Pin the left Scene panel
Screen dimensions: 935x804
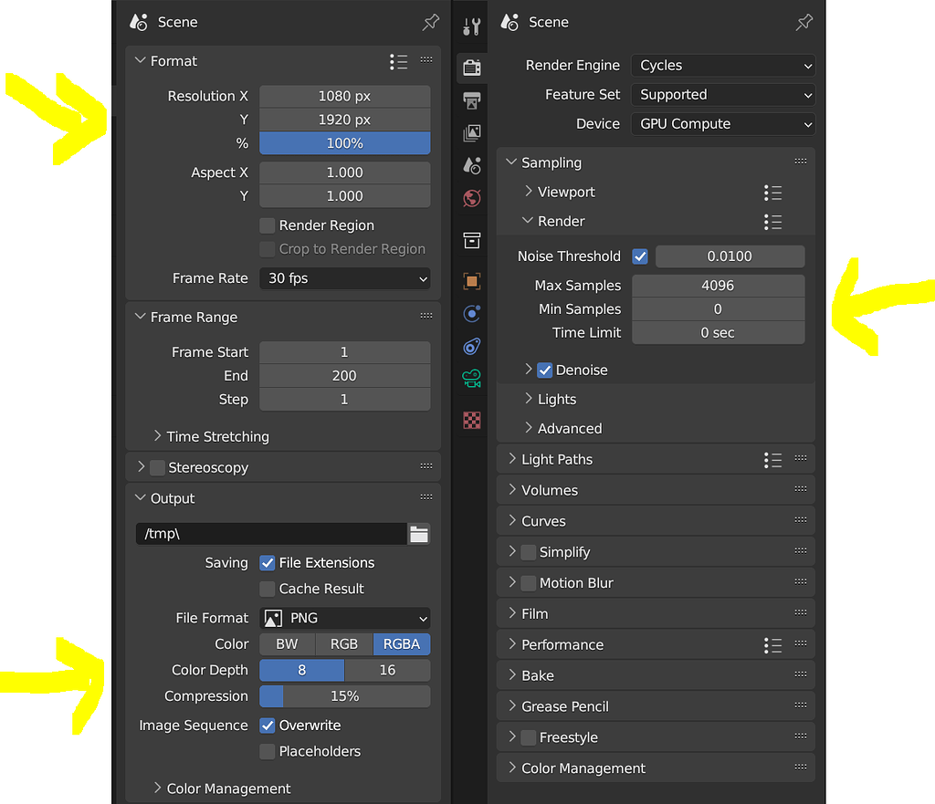[431, 23]
